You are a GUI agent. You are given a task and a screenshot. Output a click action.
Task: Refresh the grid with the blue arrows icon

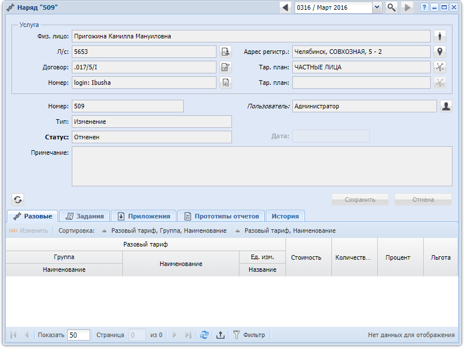coord(204,335)
